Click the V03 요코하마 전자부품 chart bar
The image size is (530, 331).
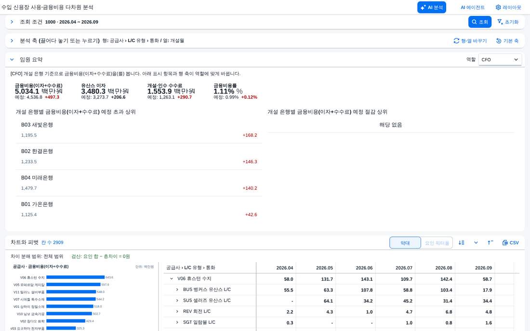coord(61,328)
